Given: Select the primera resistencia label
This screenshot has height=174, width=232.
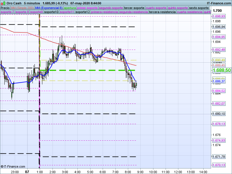Looking at the screenshot, I should click(x=104, y=12).
